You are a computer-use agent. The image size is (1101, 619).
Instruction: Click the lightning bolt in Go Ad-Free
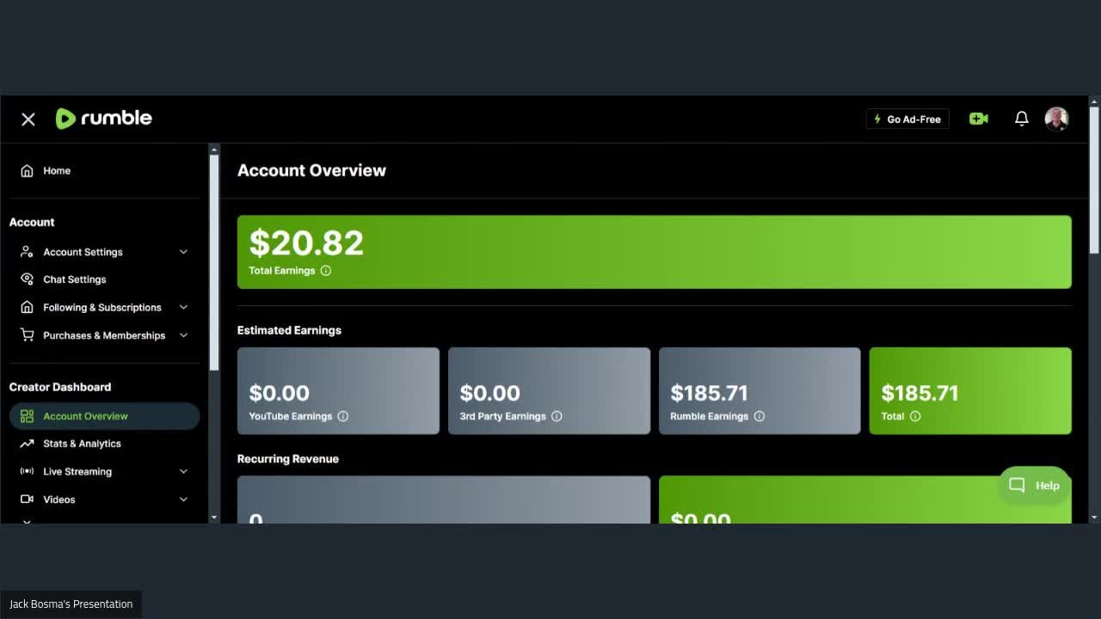(877, 120)
